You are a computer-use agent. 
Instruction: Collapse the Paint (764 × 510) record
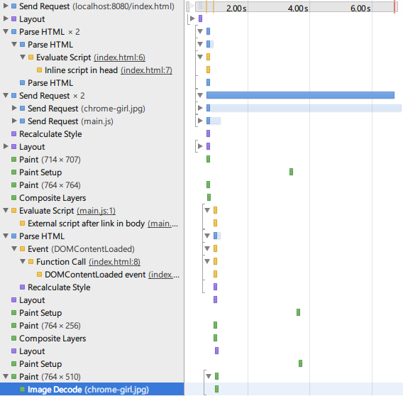pos(6,376)
